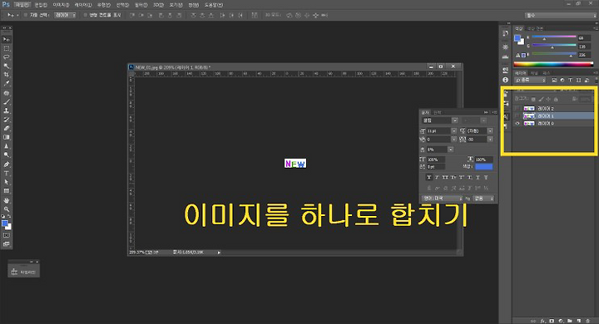Click the adjustment layer filter icon
The image size is (599, 324).
[x=562, y=80]
